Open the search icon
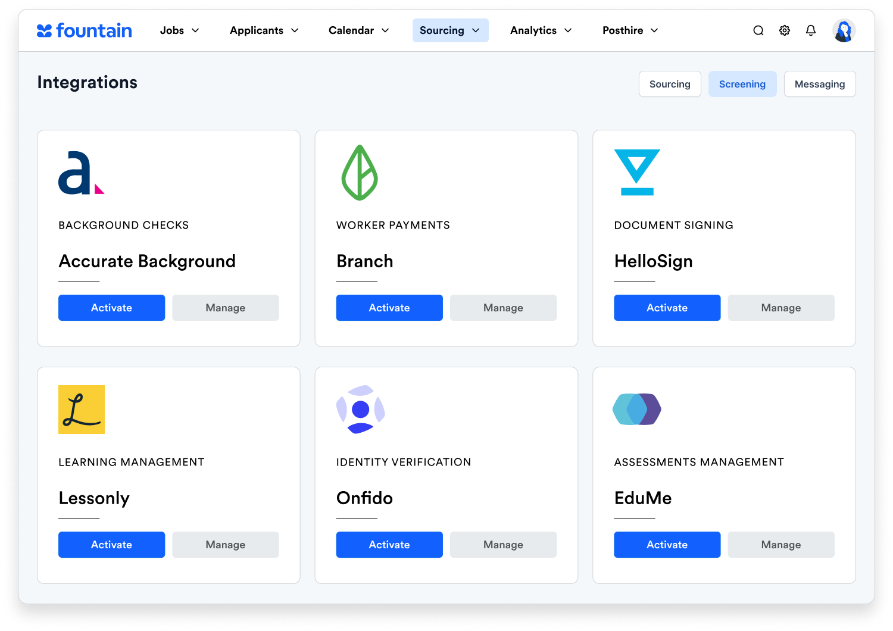Screen dimensions: 893x631 coord(758,30)
